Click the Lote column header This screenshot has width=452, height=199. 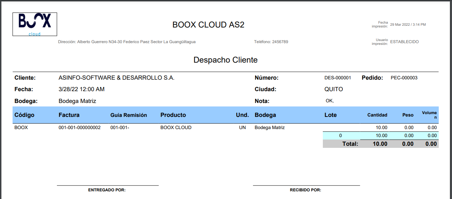(331, 115)
